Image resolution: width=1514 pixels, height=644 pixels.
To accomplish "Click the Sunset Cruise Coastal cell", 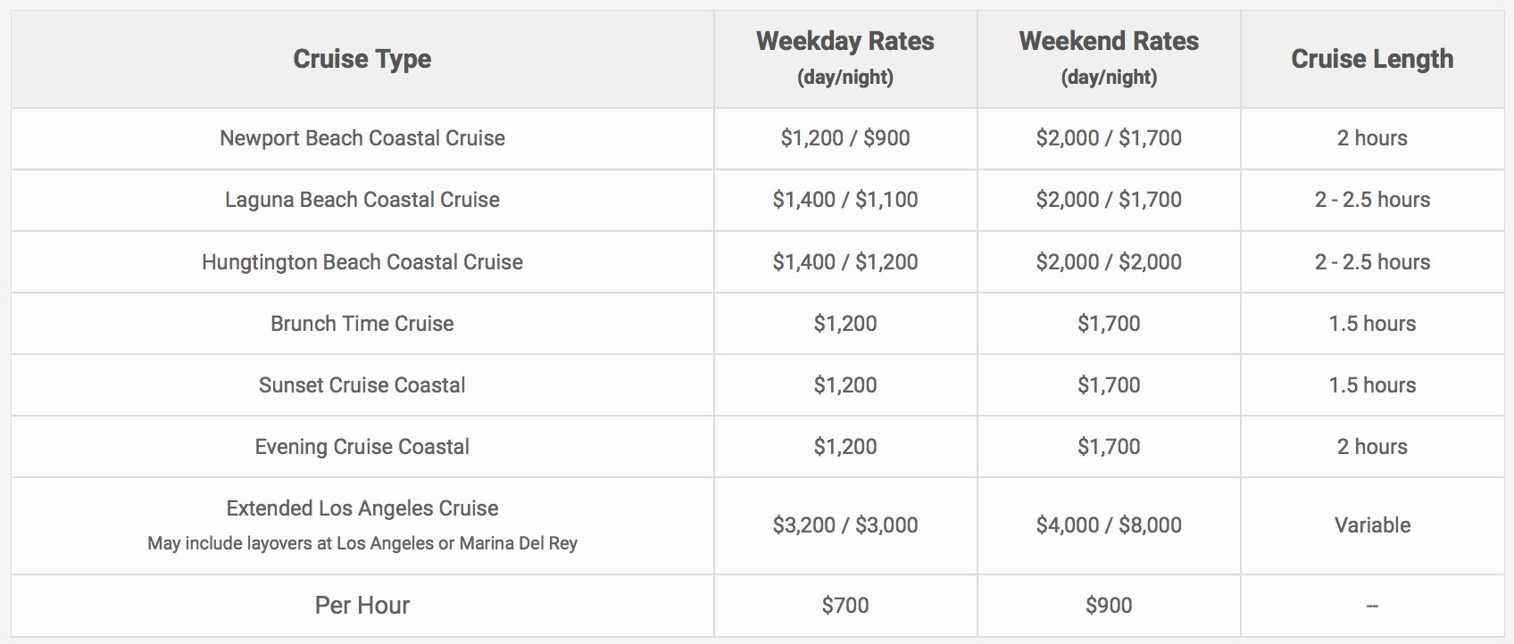I will [362, 385].
